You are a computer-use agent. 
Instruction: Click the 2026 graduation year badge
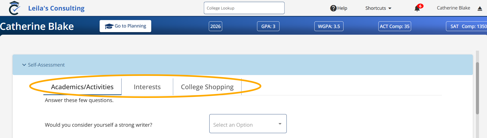(215, 26)
